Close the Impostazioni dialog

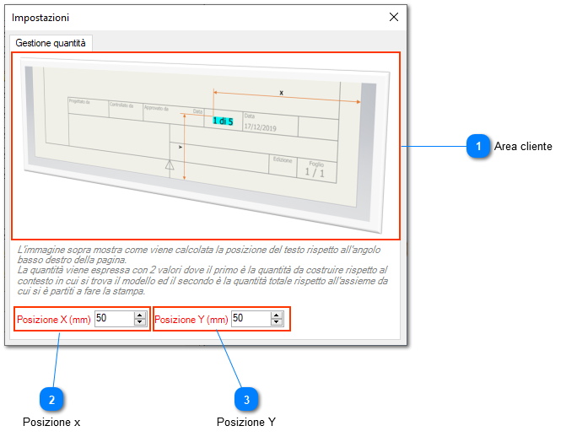click(393, 17)
